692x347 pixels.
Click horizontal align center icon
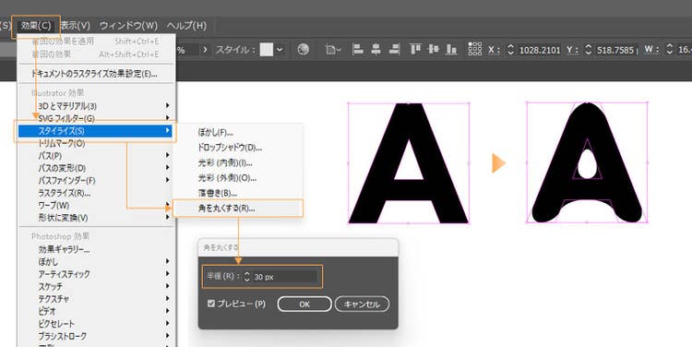point(376,50)
